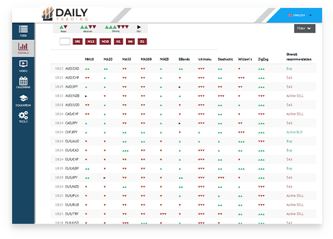Open the Education graduation cap icon
This screenshot has height=239, width=333.
click(23, 101)
